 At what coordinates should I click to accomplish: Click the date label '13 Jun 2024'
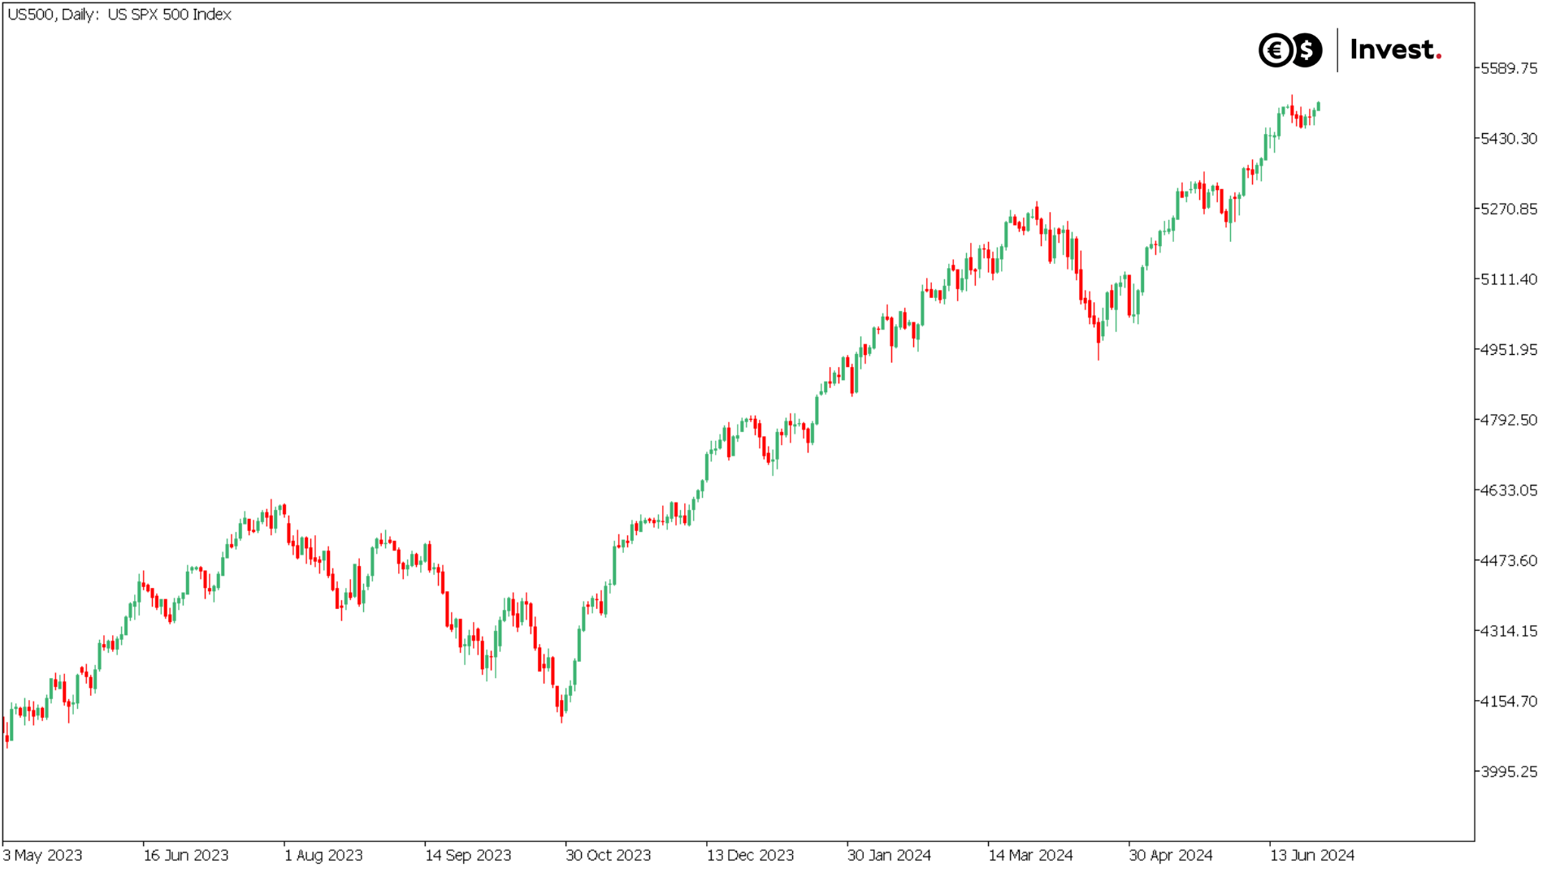coord(1312,855)
